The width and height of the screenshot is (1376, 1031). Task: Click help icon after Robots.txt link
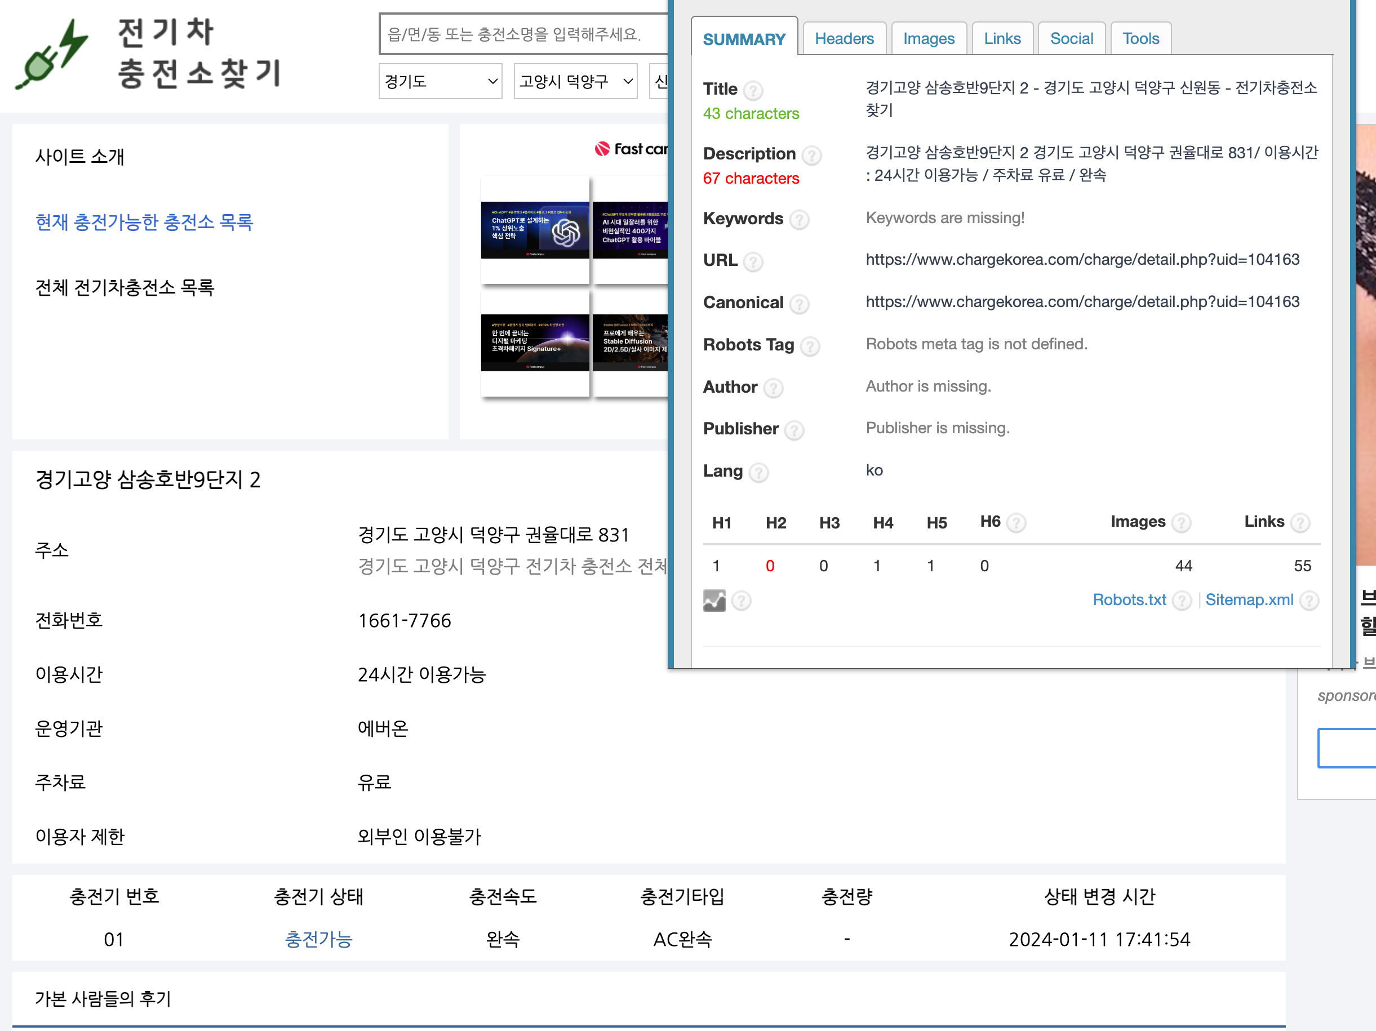1181,601
